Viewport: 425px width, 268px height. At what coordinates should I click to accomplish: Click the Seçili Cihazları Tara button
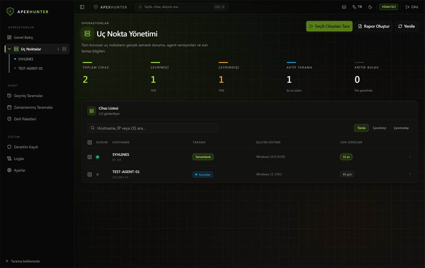coord(329,26)
